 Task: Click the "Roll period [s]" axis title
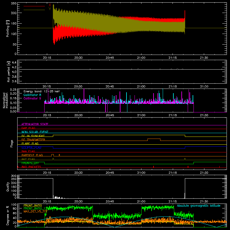coord(9,72)
